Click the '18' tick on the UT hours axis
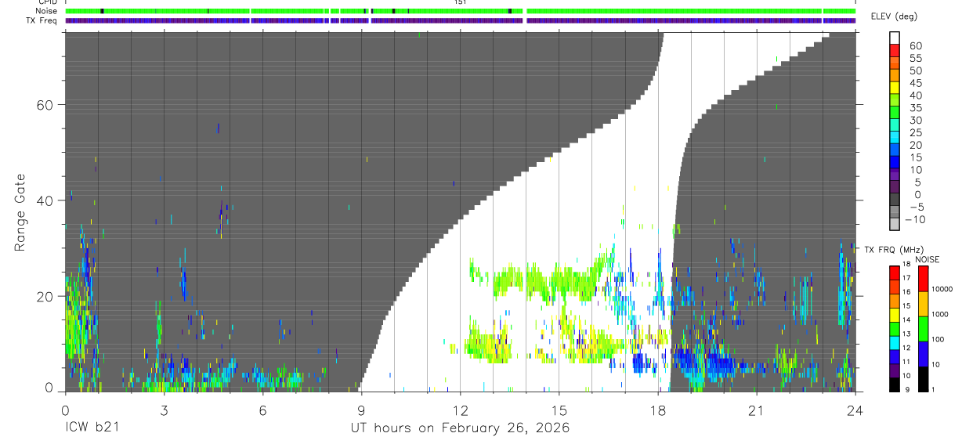The image size is (962, 444). pos(658,410)
